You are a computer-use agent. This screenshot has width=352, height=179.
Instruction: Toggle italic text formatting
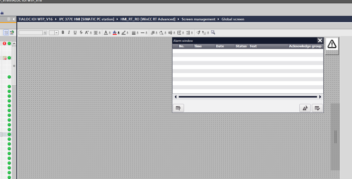click(x=69, y=32)
